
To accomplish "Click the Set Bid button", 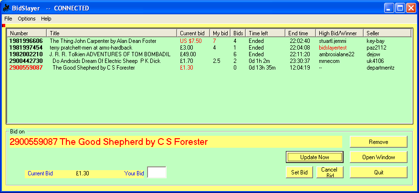I will click(x=299, y=172).
